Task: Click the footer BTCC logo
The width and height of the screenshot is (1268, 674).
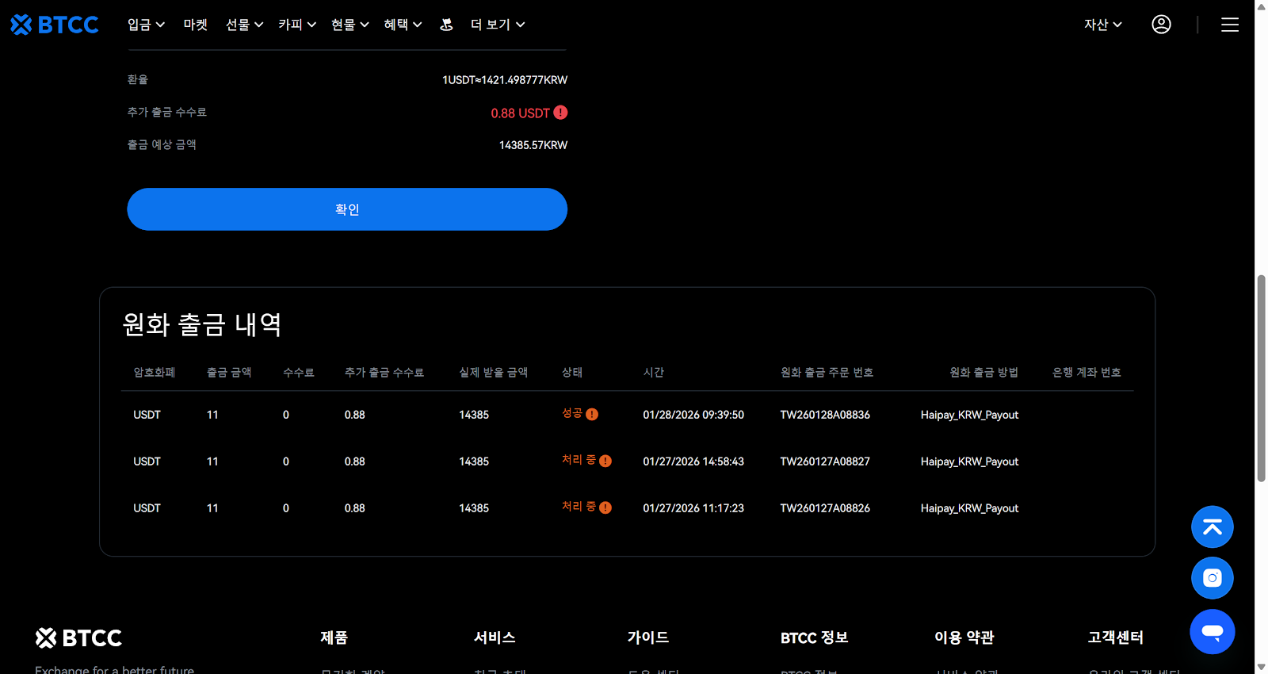Action: coord(78,638)
